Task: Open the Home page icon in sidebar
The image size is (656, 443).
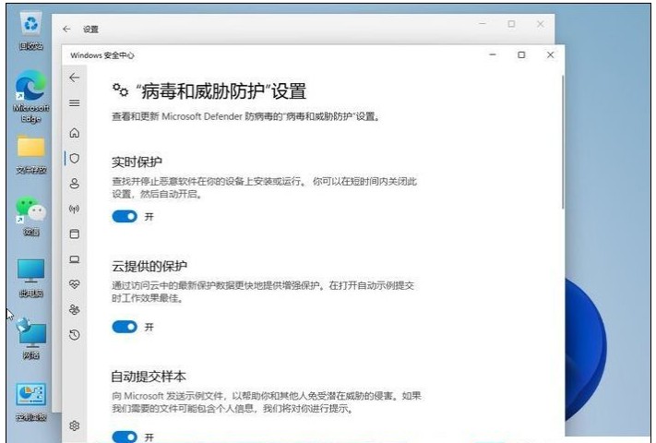Action: [x=75, y=133]
